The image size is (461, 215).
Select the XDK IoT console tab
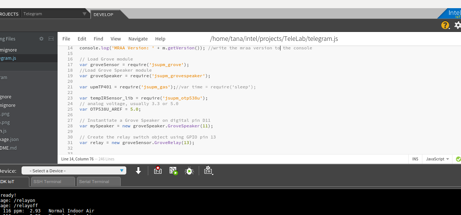[14, 182]
